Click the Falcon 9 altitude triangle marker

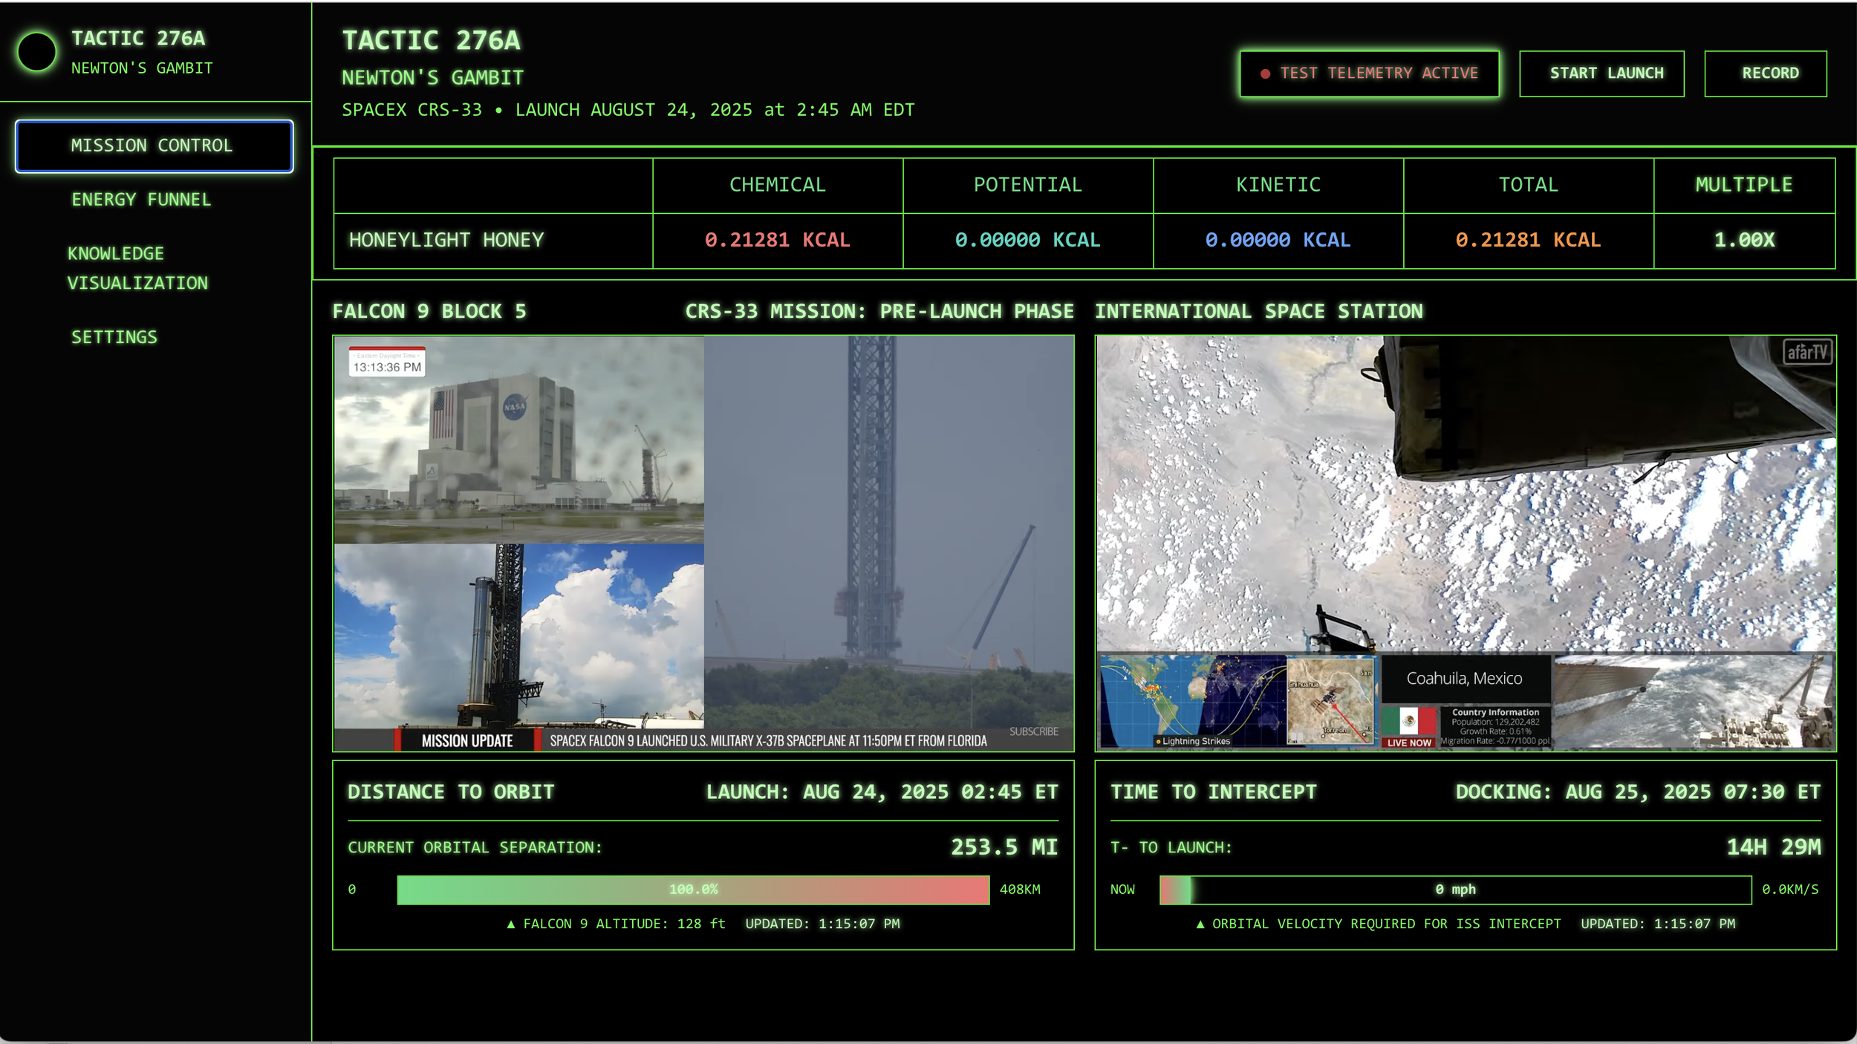pyautogui.click(x=510, y=924)
